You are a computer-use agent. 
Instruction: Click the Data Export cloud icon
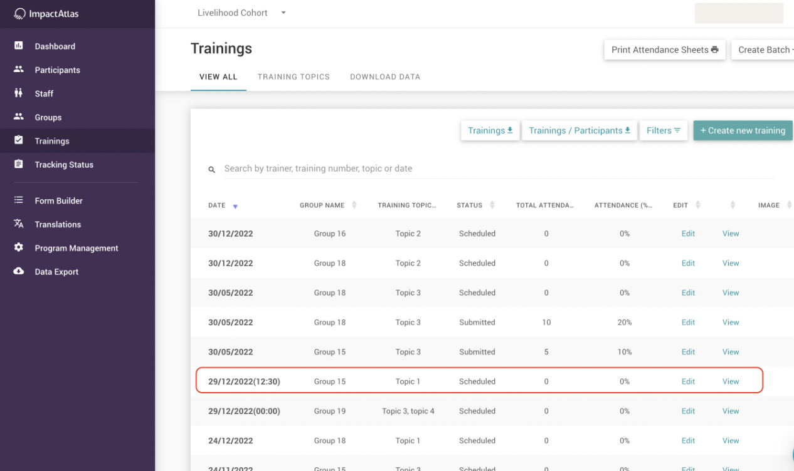coord(19,271)
